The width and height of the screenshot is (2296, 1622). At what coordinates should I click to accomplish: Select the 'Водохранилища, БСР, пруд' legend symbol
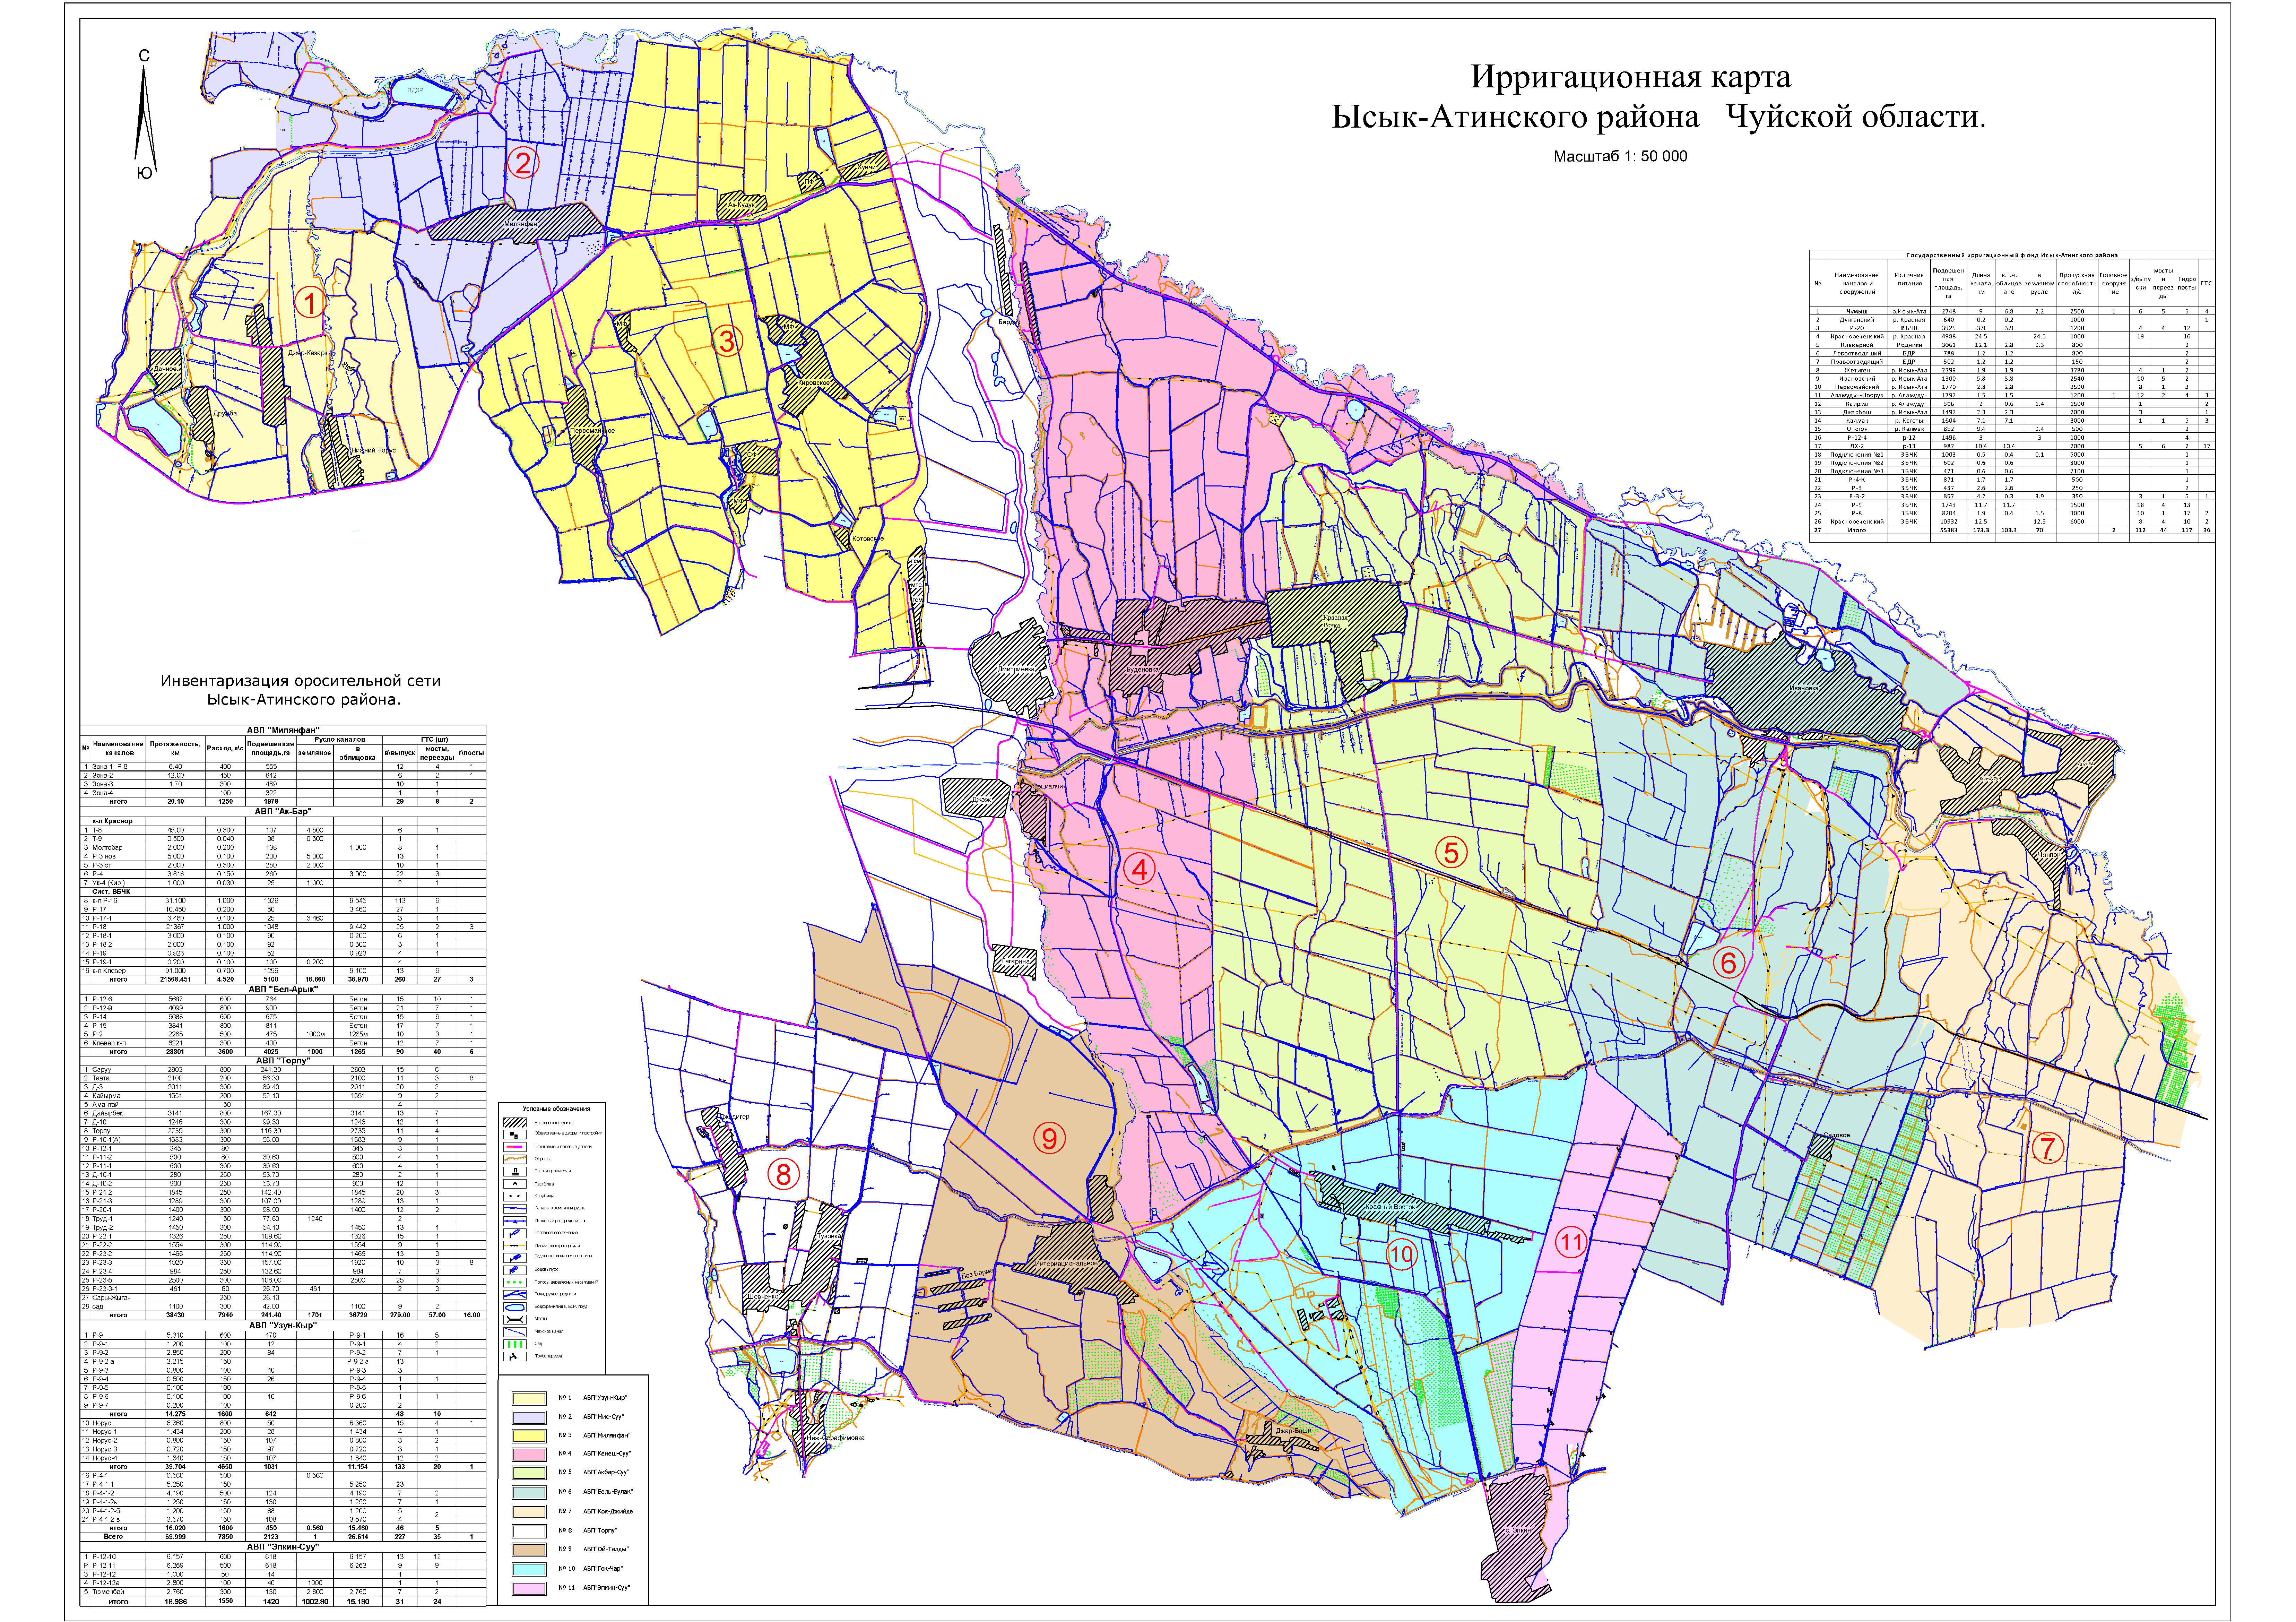[515, 1307]
